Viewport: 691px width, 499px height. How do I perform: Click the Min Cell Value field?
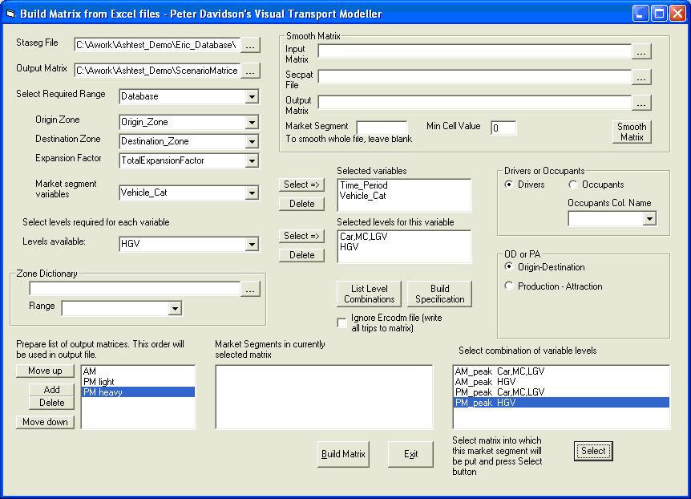[503, 128]
